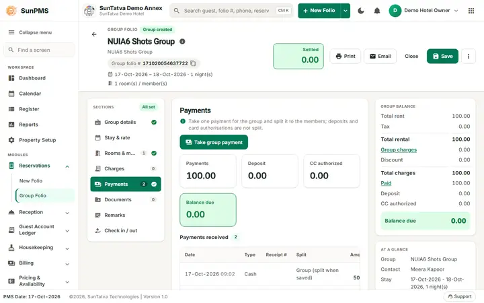Click the Receipt # column header

pos(276,255)
